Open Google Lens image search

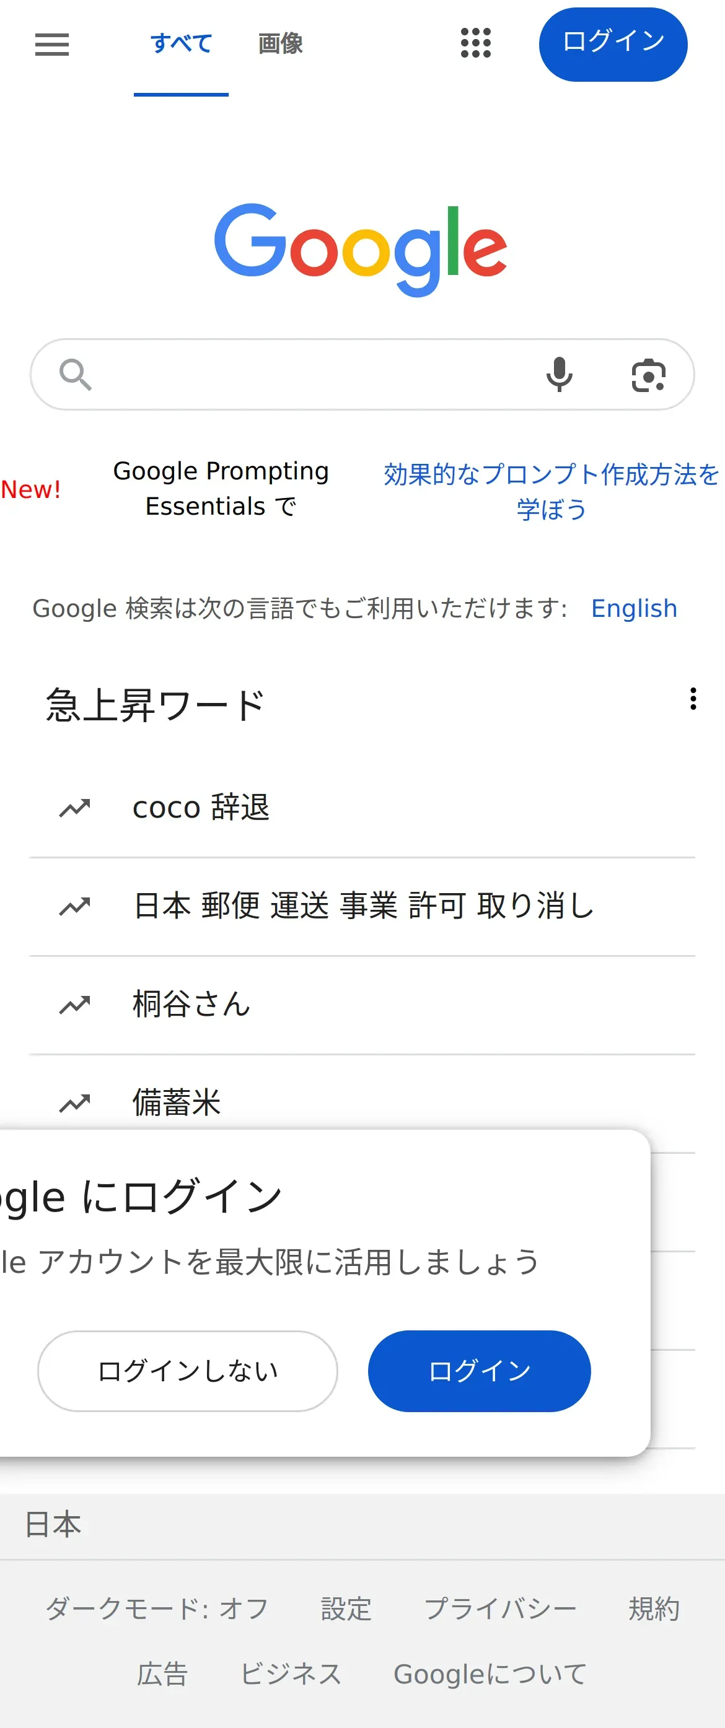pyautogui.click(x=648, y=374)
